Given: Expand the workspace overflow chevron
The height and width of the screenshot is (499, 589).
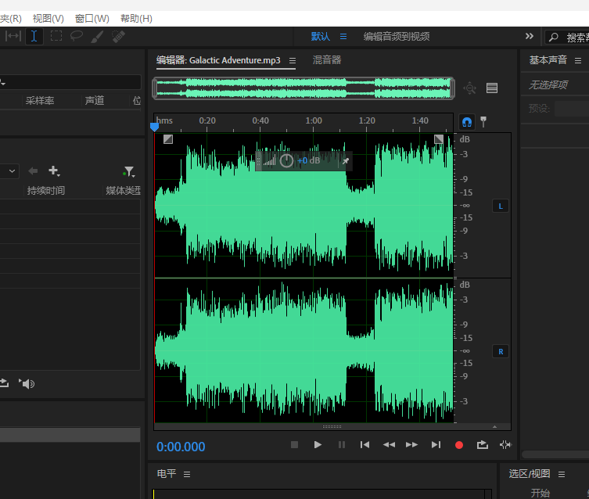Looking at the screenshot, I should tap(530, 36).
